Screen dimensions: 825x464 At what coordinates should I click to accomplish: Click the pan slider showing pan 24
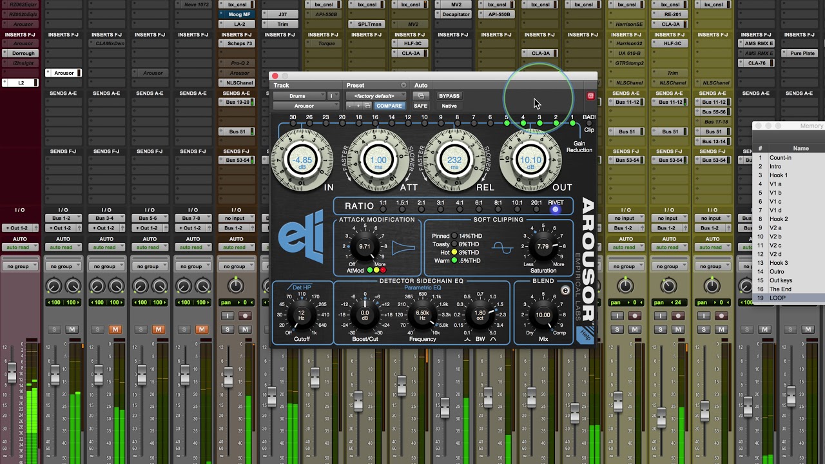668,285
